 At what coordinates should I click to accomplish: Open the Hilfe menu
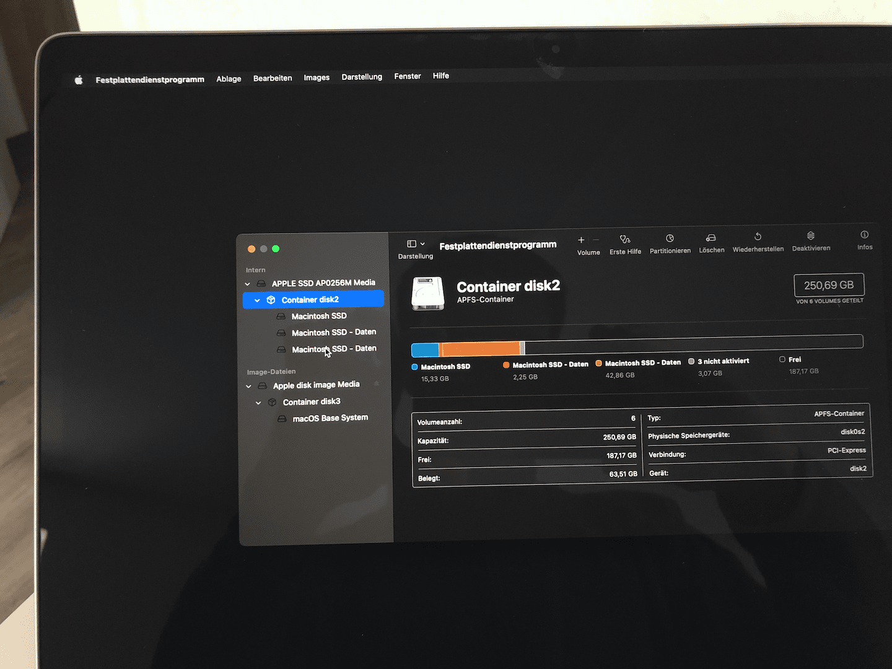coord(441,76)
